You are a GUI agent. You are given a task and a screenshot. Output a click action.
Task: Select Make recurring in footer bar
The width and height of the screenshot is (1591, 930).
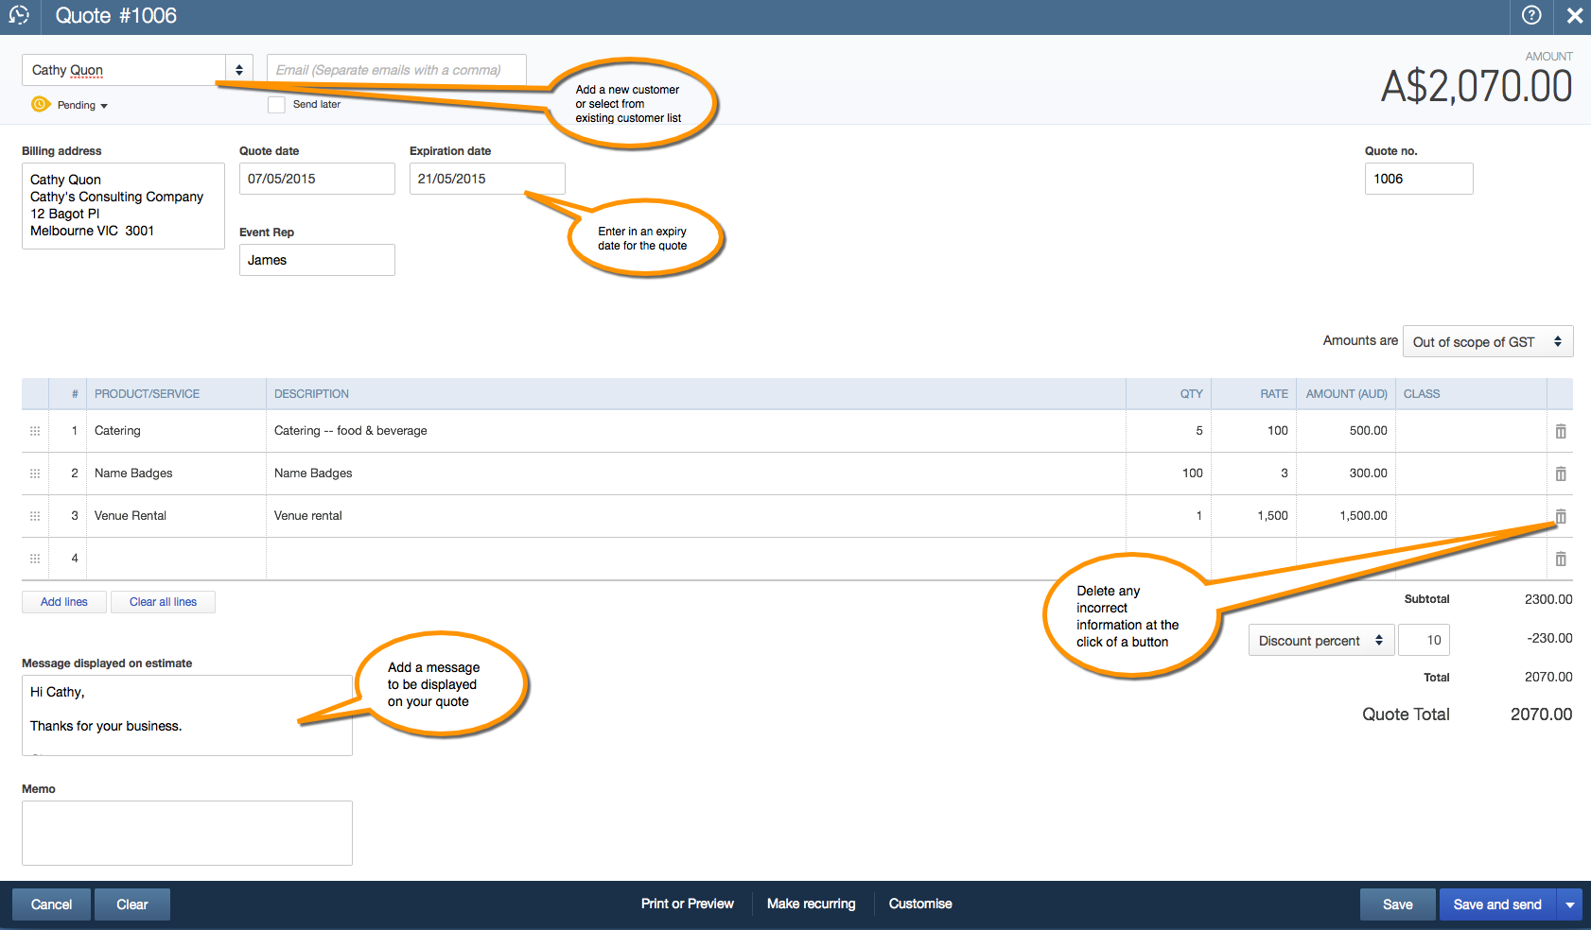coord(811,904)
